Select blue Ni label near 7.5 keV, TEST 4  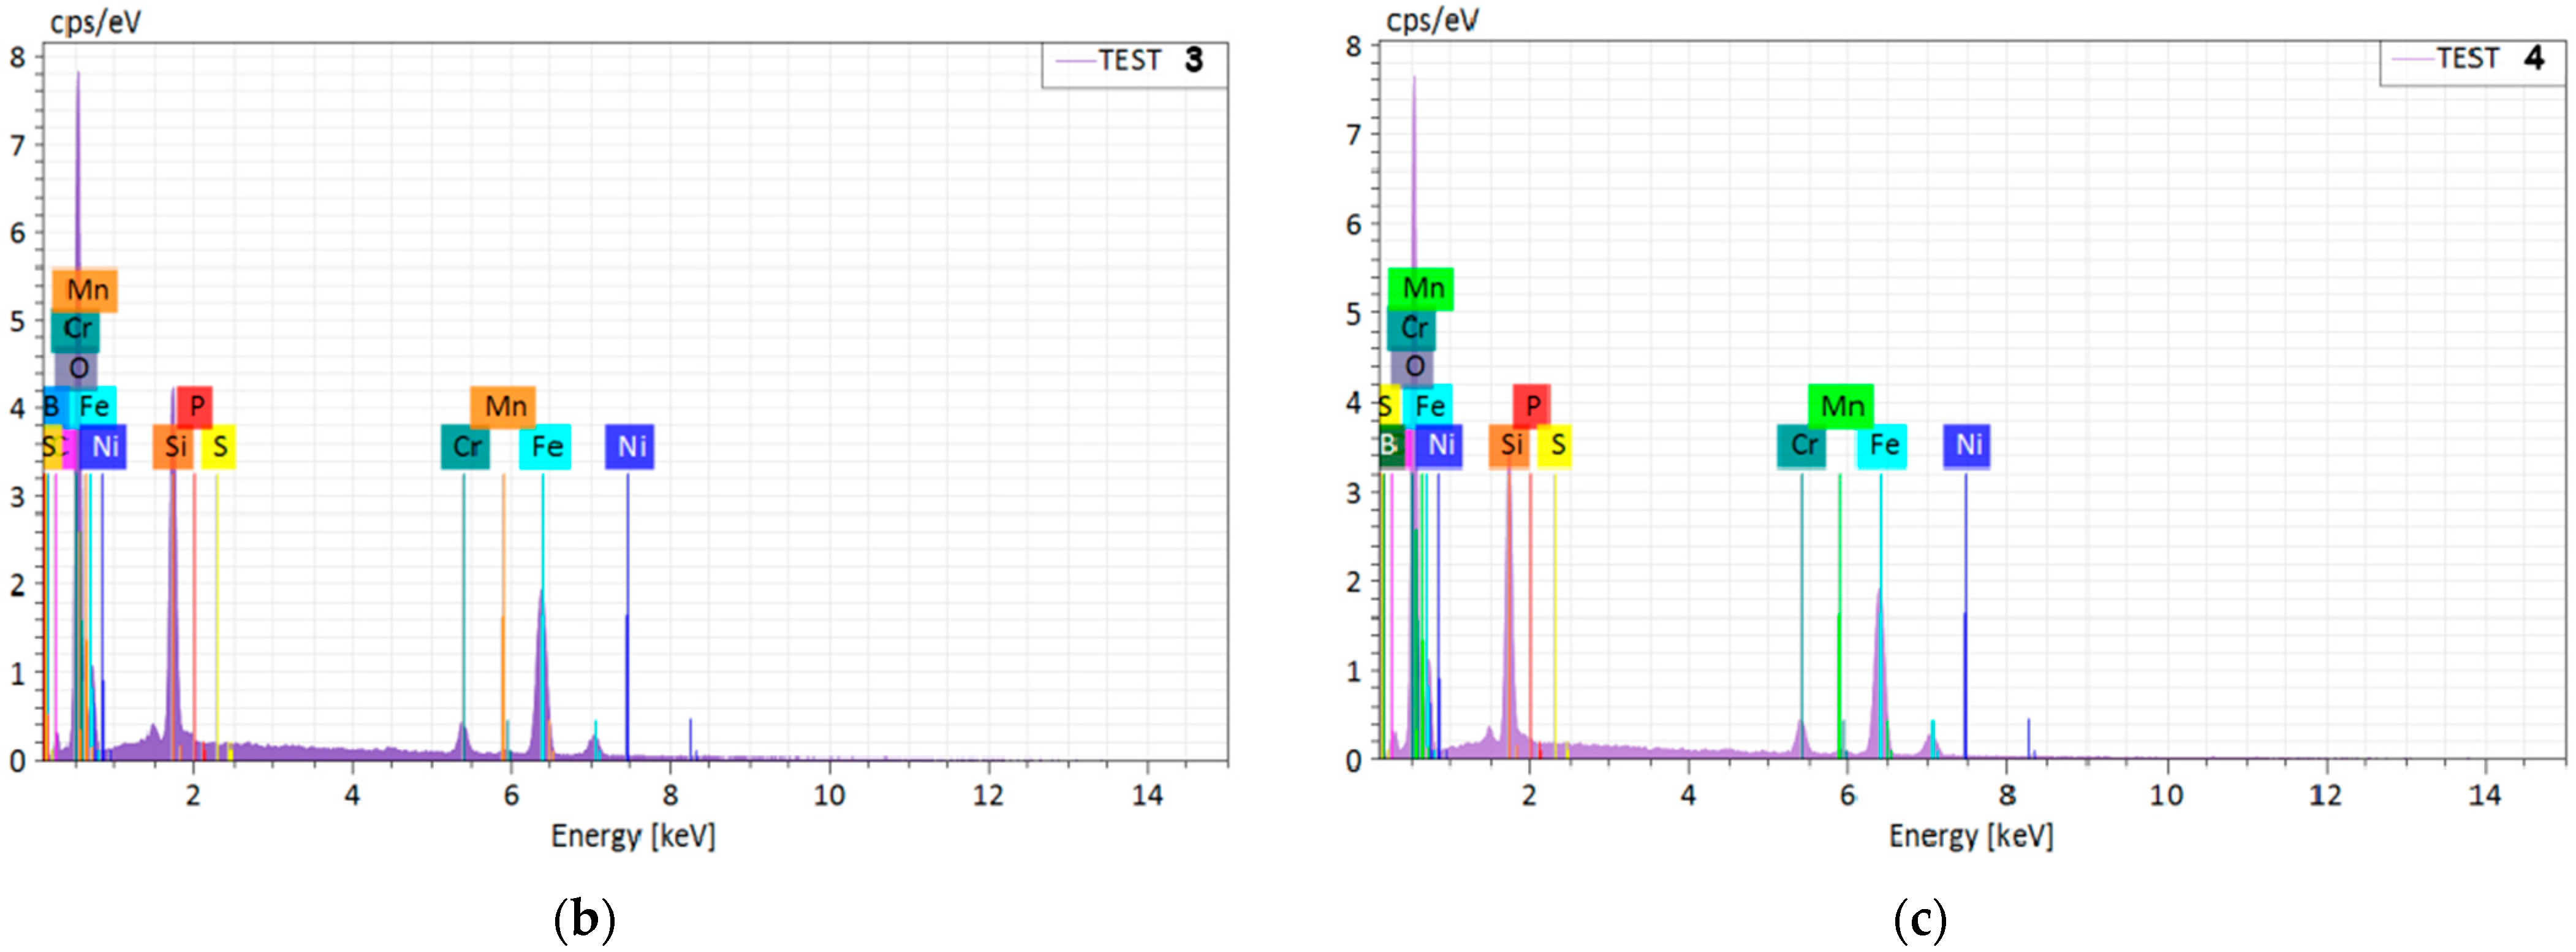(1967, 445)
